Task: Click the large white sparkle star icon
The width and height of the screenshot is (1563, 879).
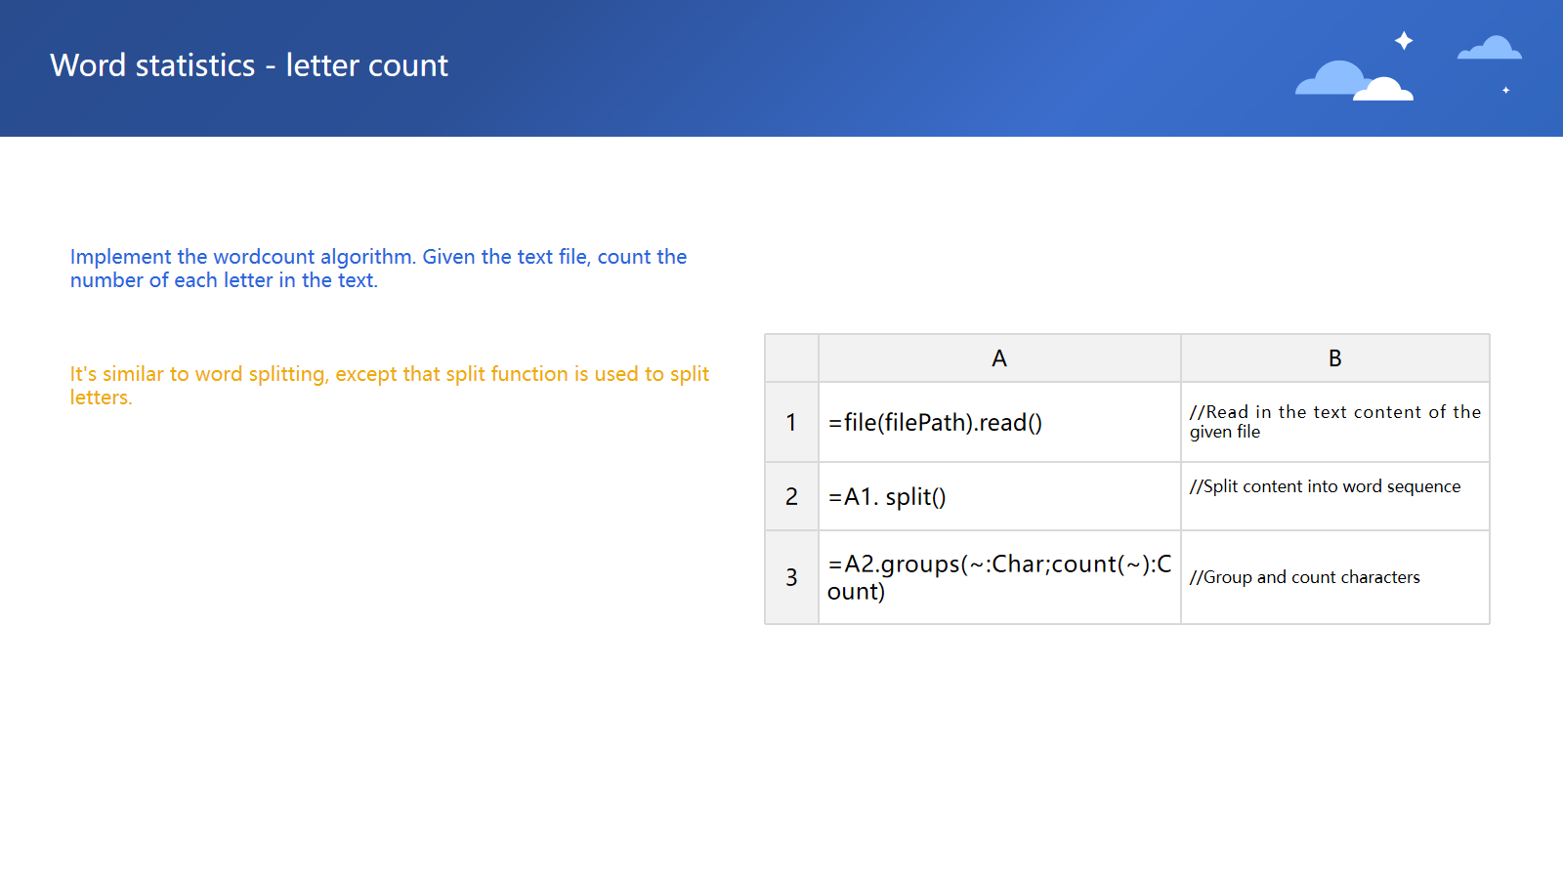Action: click(x=1404, y=41)
